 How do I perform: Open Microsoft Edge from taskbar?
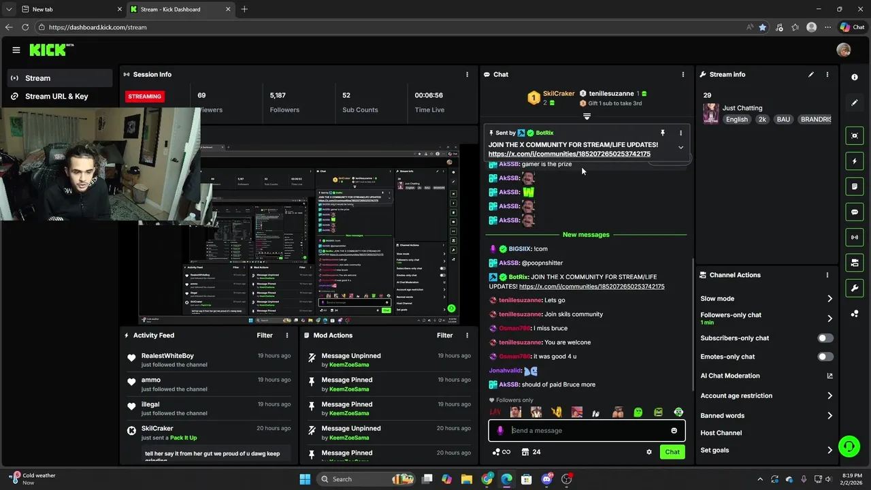tap(507, 479)
